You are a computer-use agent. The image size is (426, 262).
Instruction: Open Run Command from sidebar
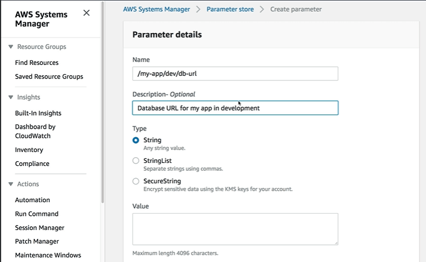pyautogui.click(x=37, y=214)
